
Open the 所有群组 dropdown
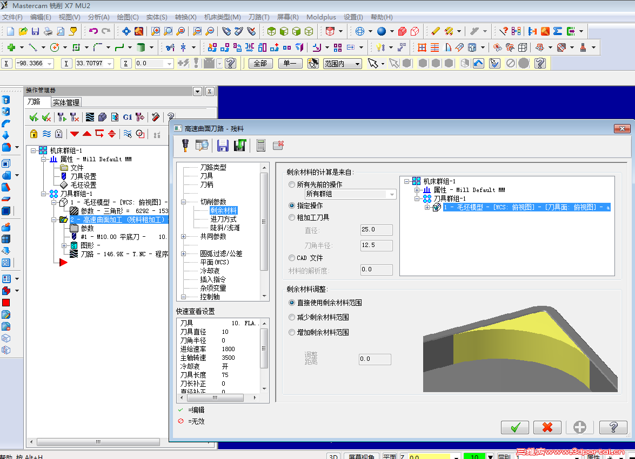[350, 194]
